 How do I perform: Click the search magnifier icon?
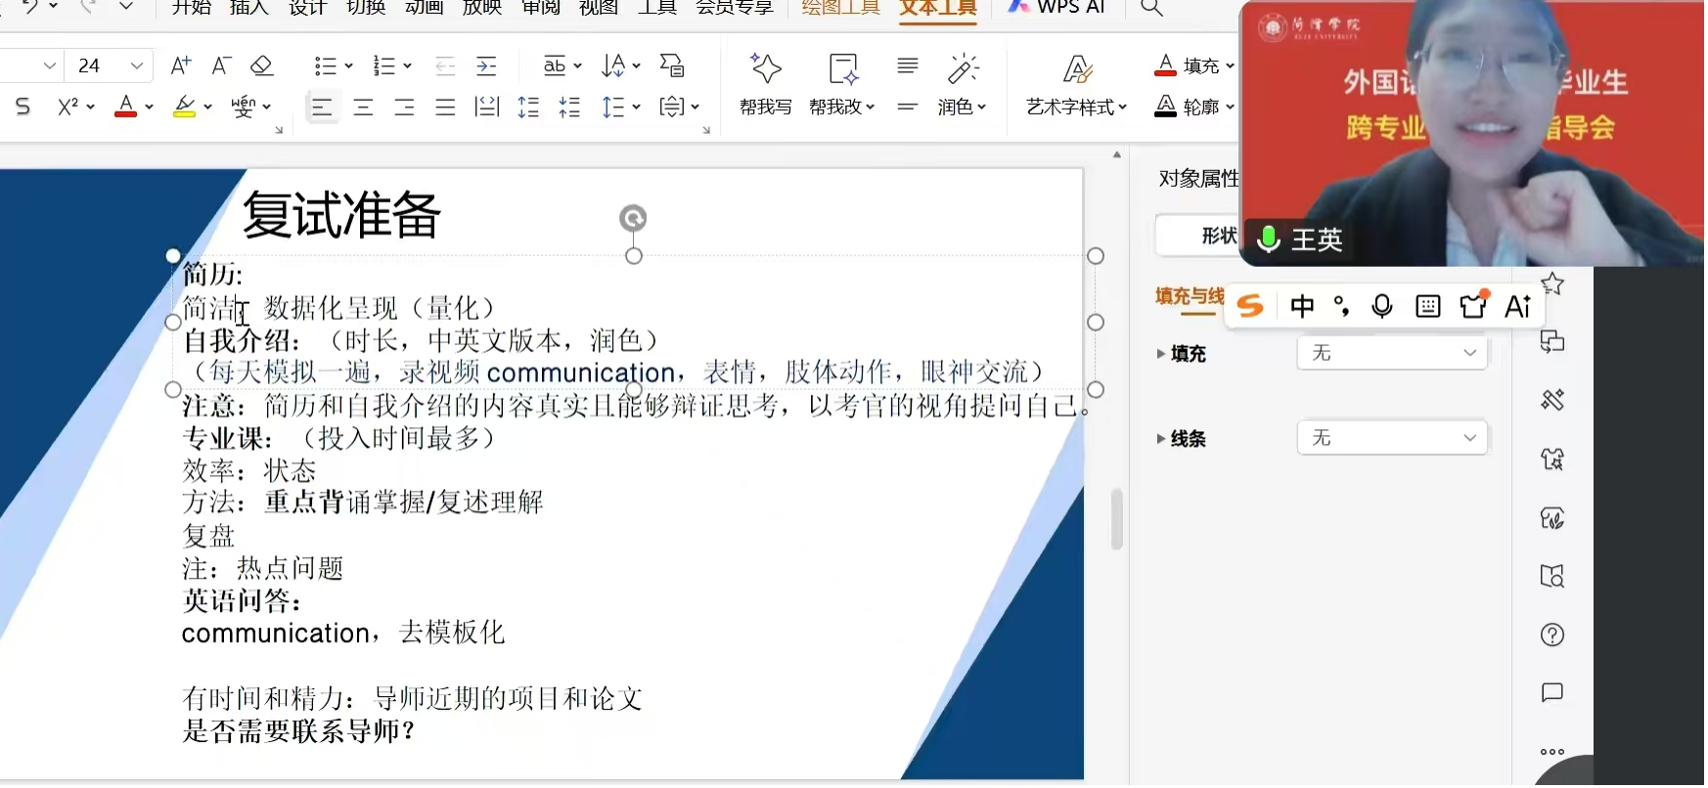click(x=1151, y=9)
